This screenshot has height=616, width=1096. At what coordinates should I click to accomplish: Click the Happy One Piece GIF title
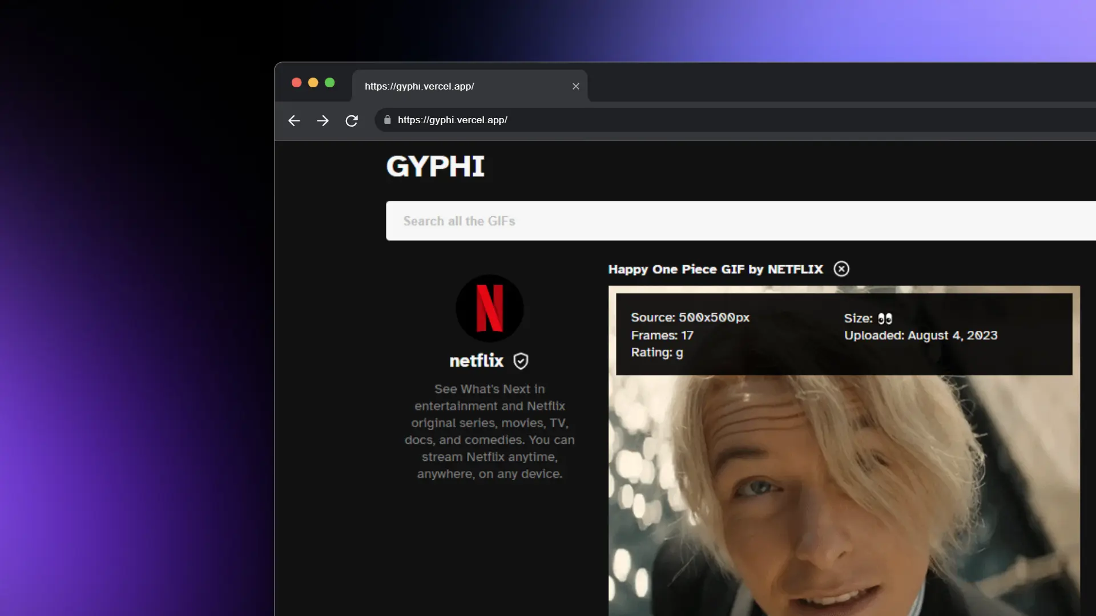pos(715,269)
